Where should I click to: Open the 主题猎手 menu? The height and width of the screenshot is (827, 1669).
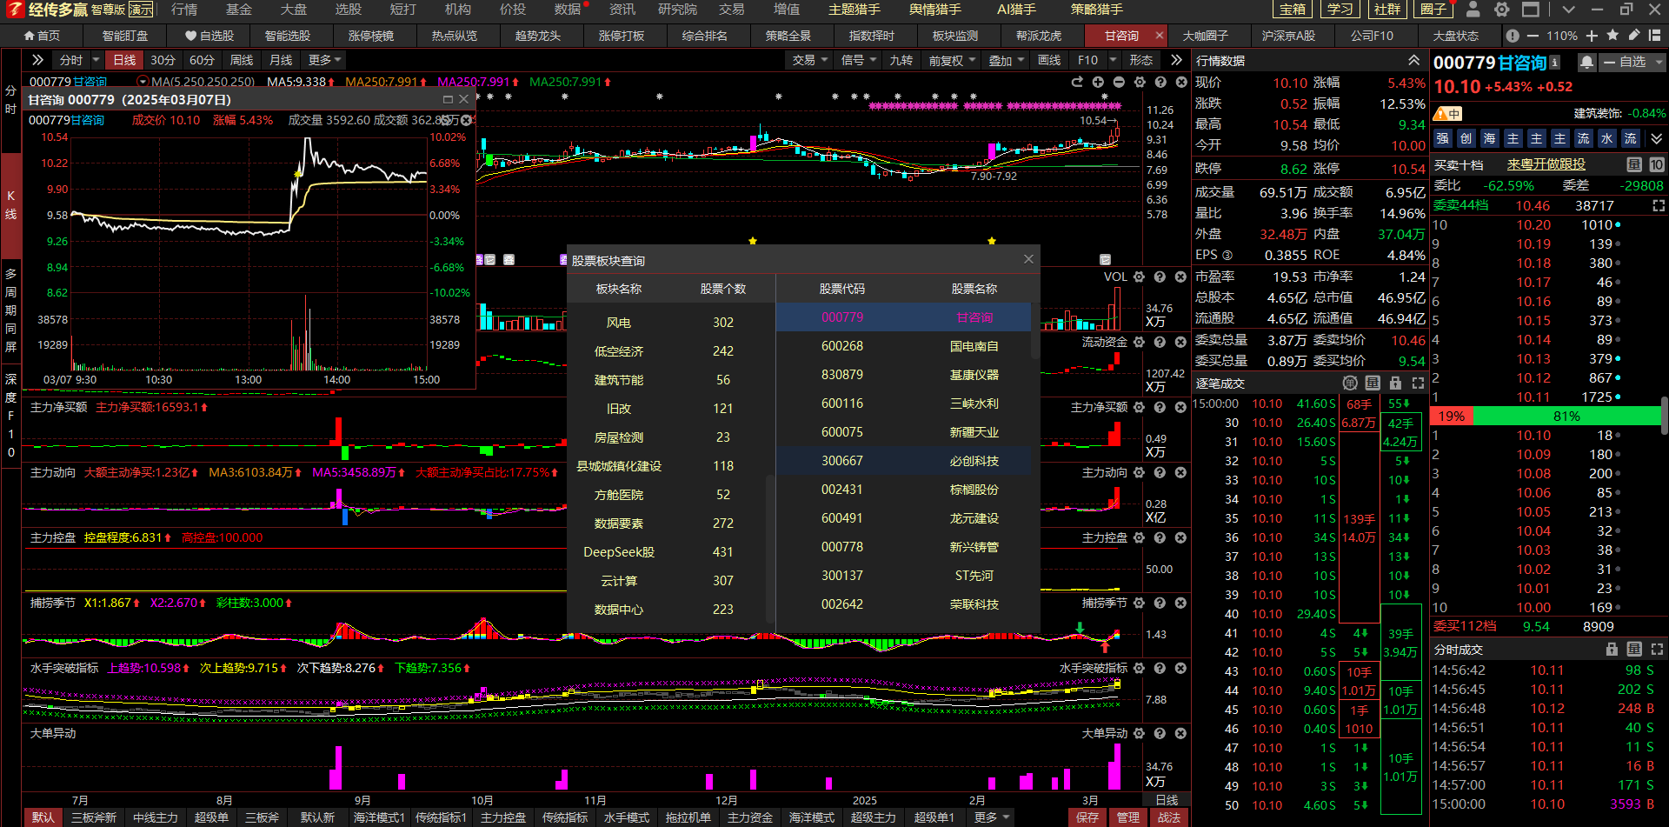pos(854,10)
